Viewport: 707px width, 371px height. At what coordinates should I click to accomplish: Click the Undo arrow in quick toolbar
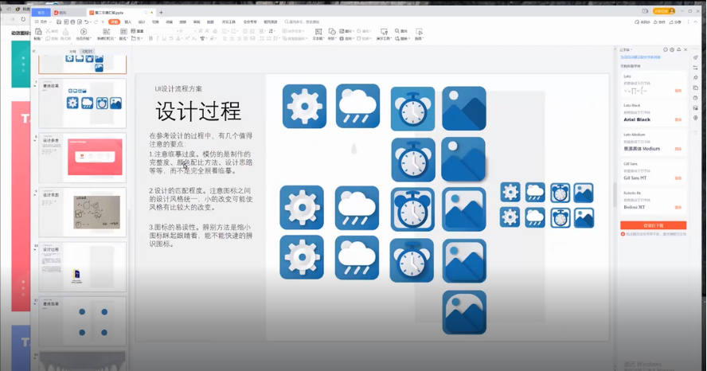pos(85,22)
